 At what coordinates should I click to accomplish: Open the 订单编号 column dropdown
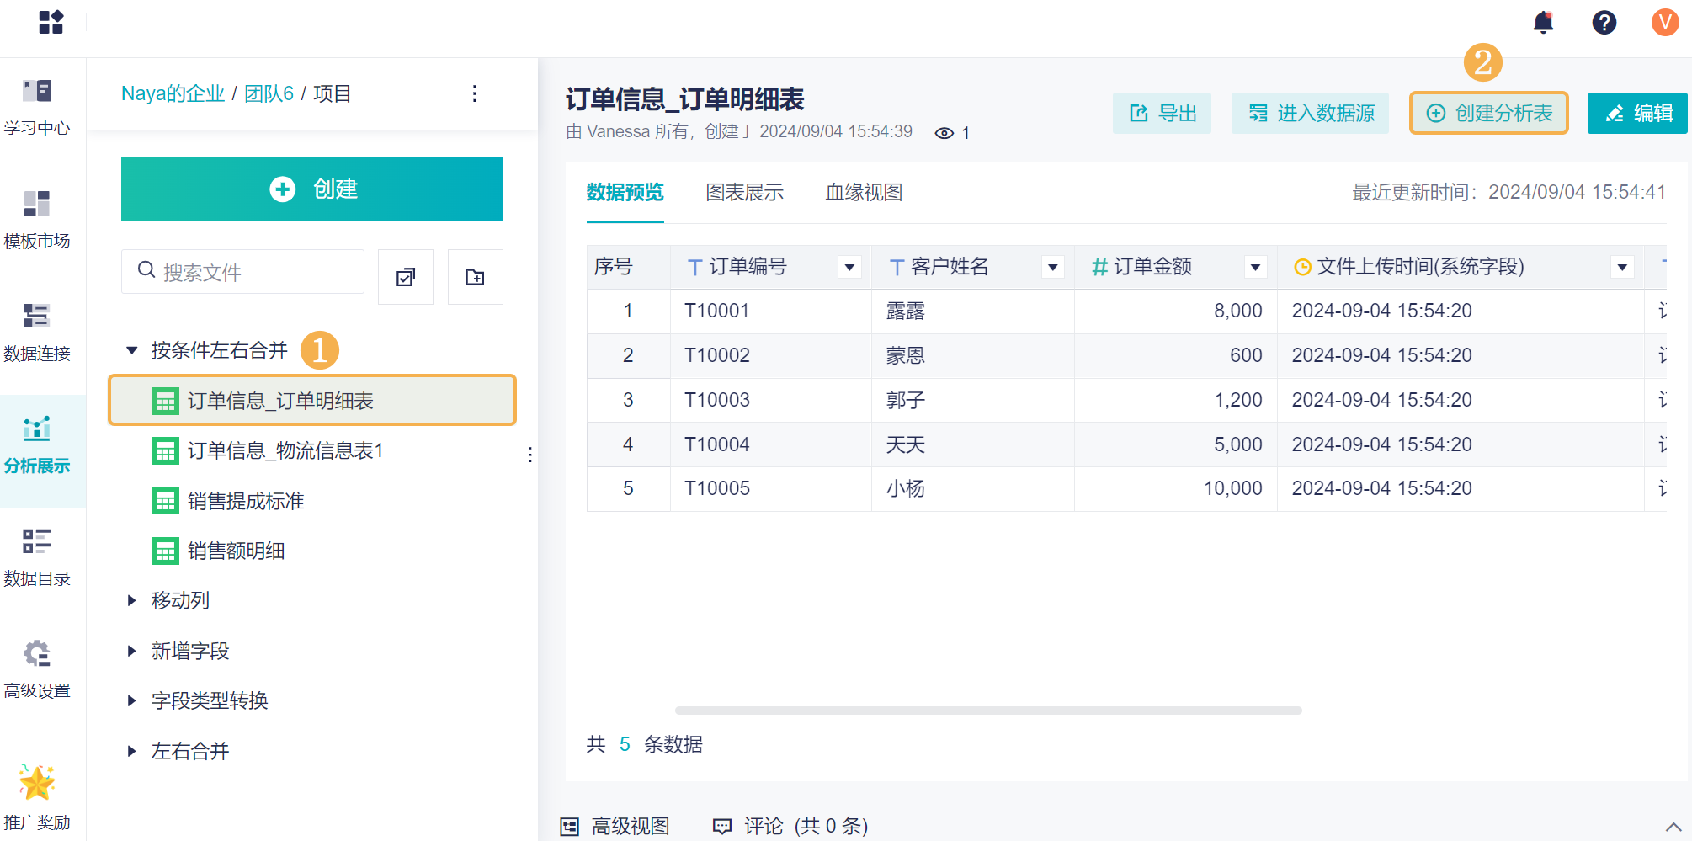click(x=849, y=268)
